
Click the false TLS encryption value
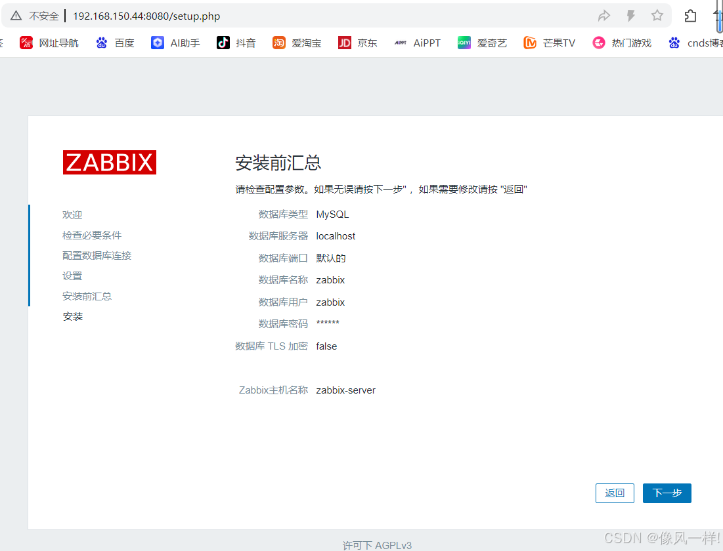(x=326, y=346)
